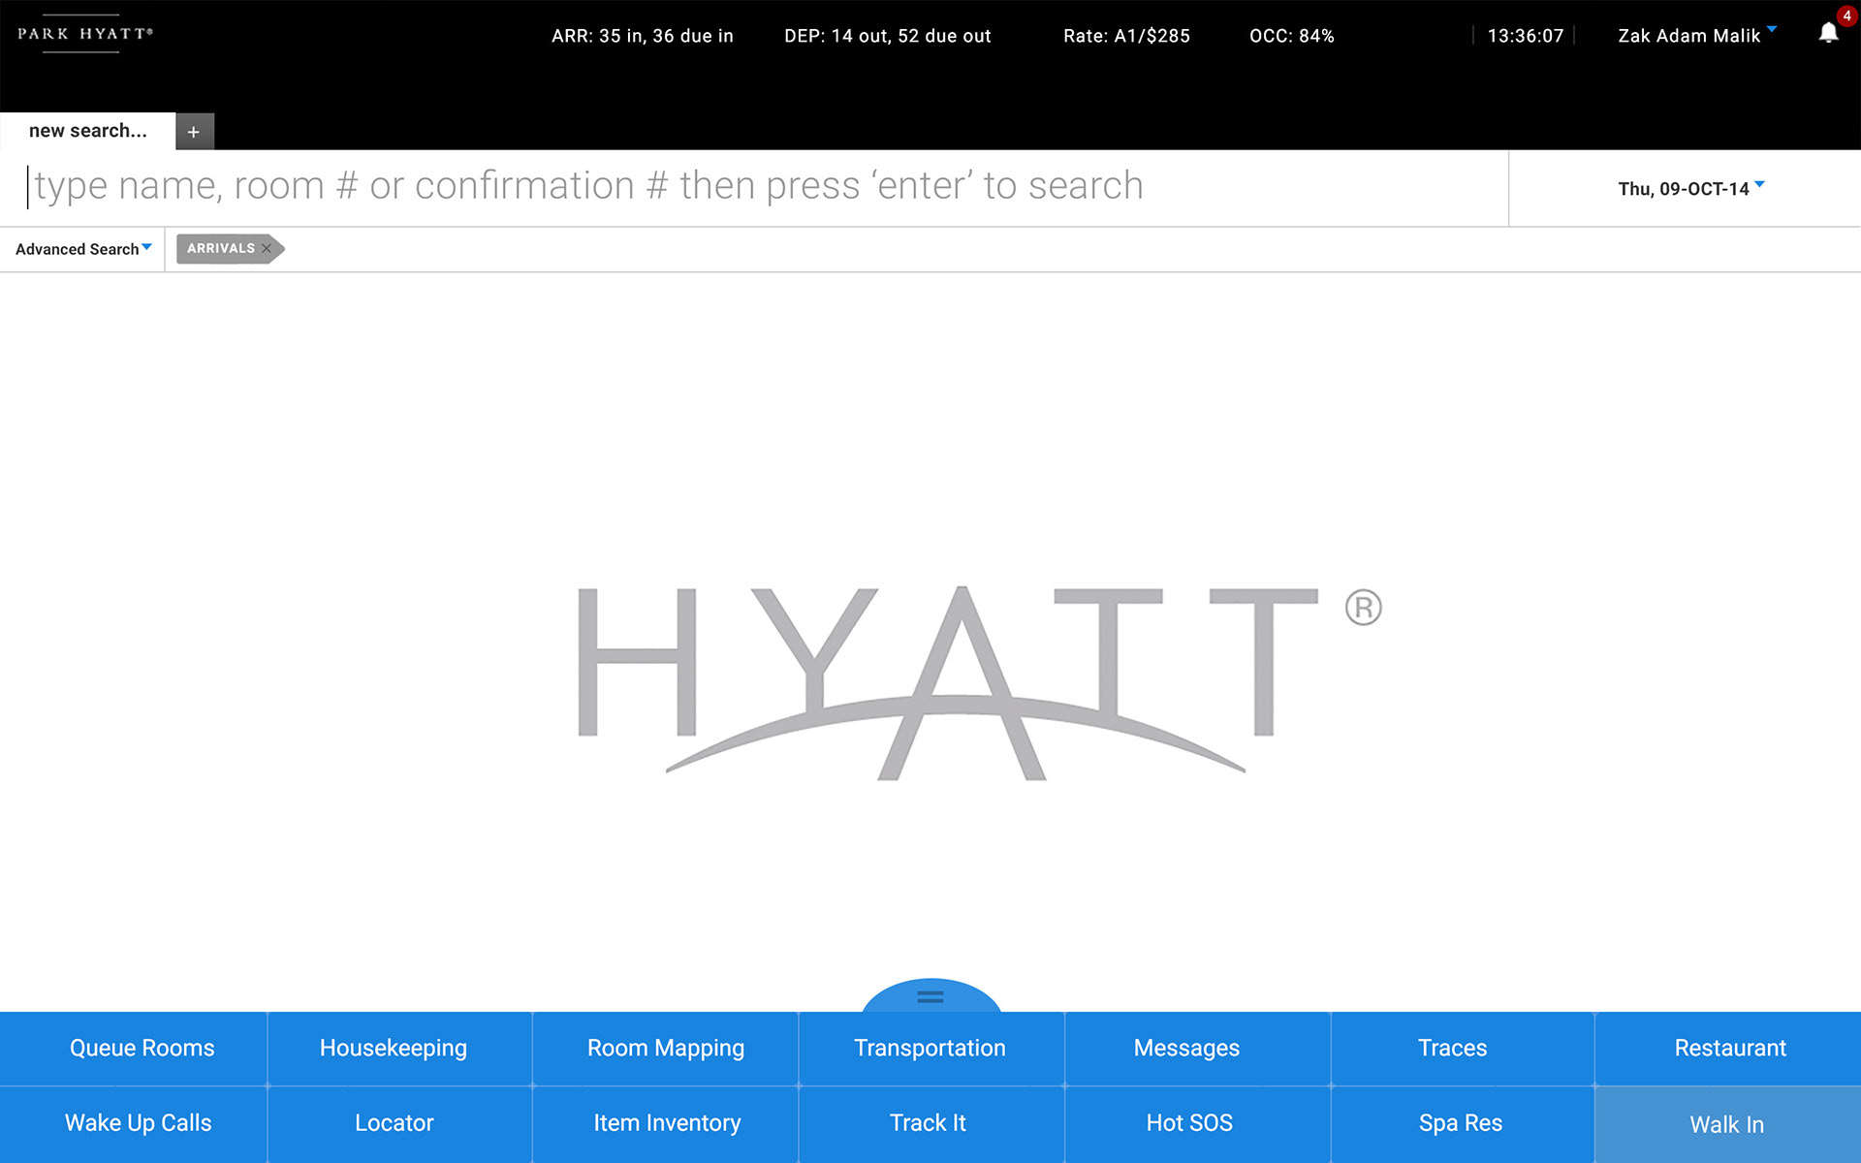Image resolution: width=1861 pixels, height=1163 pixels.
Task: Open Hot SOS
Action: [1197, 1124]
